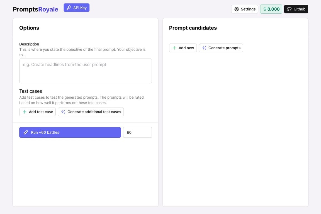Click the gear icon in Settings
Viewport: 321px width, 214px height.
coord(237,9)
